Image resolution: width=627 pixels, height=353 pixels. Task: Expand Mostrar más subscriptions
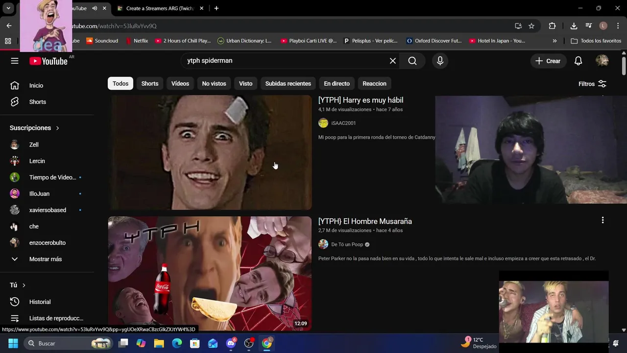point(47,259)
